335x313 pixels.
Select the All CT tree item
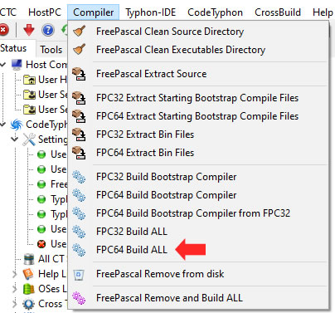coord(51,259)
